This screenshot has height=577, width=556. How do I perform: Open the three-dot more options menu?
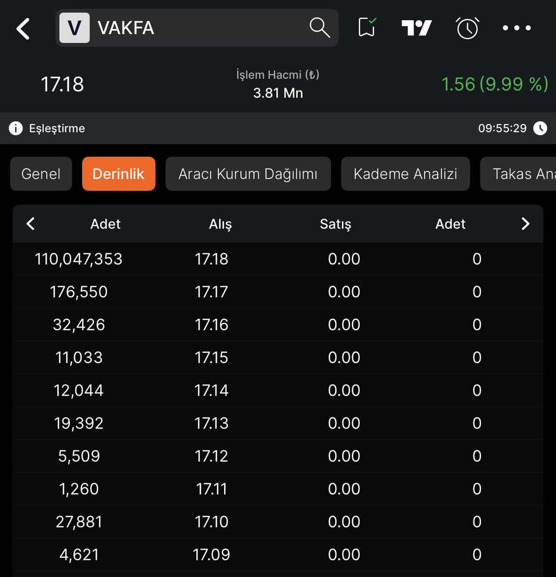coord(517,28)
